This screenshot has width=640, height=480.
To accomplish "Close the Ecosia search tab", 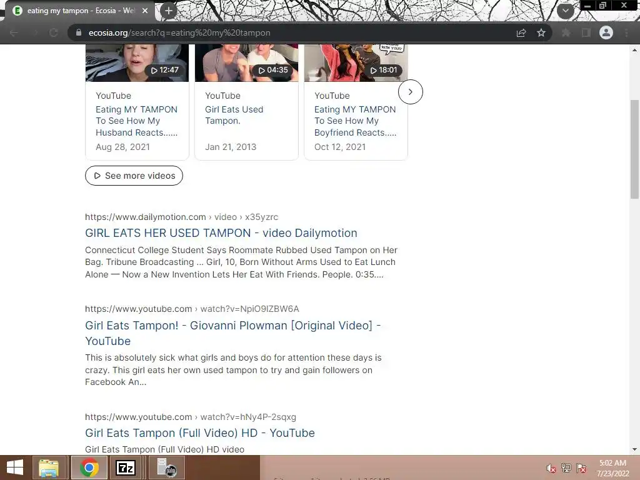I will 145,11.
